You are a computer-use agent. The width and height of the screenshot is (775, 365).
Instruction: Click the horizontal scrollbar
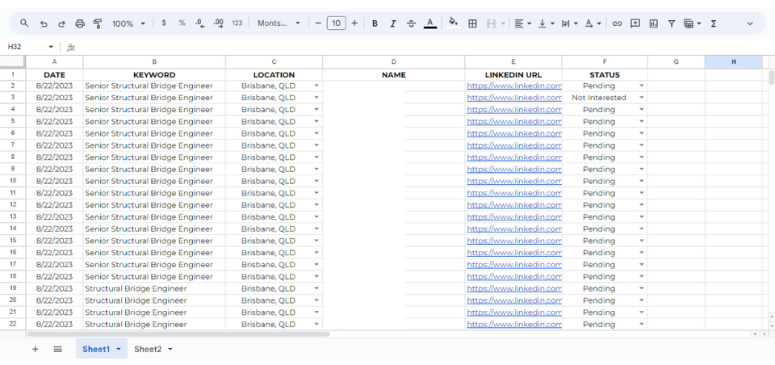[x=178, y=334]
